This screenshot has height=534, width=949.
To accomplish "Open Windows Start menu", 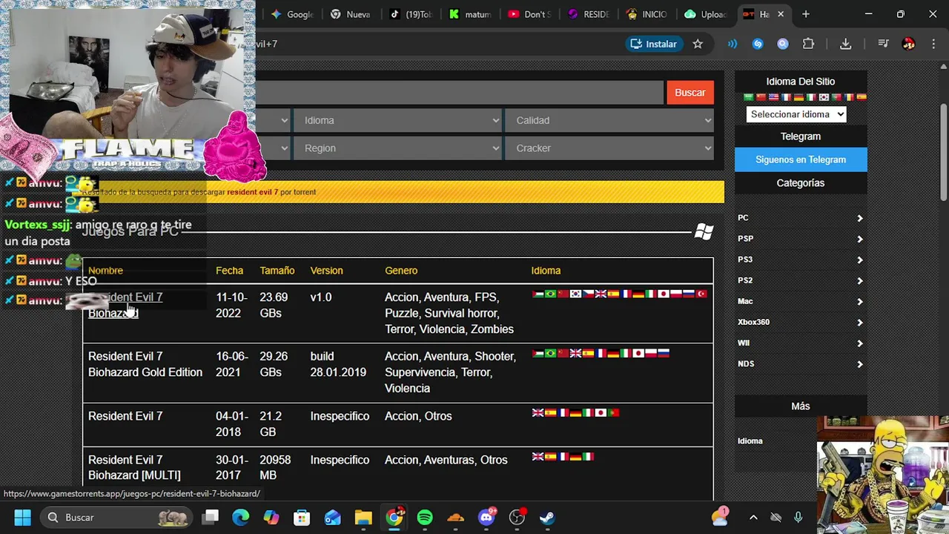I will pyautogui.click(x=22, y=517).
